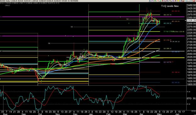Viewport: 196px width, 115px height.
Task: Click the Dec month label on time axis
Action: pos(75,114)
